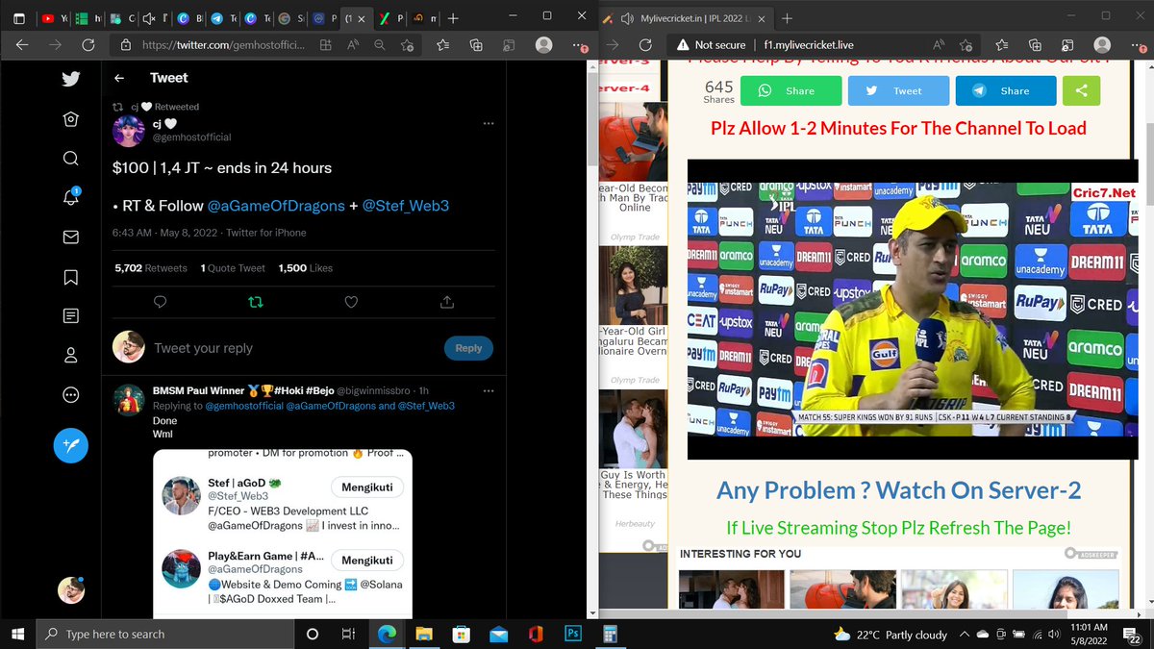Open Twitter Notifications bell
The height and width of the screenshot is (649, 1154).
(70, 197)
